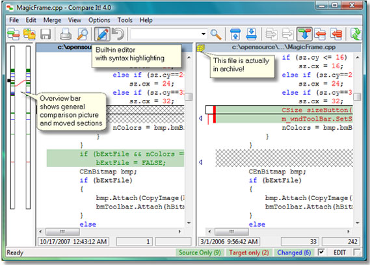Jump to previous difference with up arrow icon

pos(235,34)
